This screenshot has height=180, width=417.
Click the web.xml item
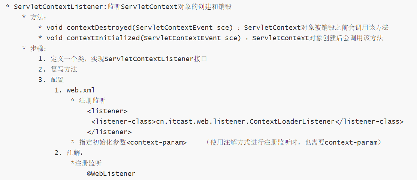click(x=75, y=90)
